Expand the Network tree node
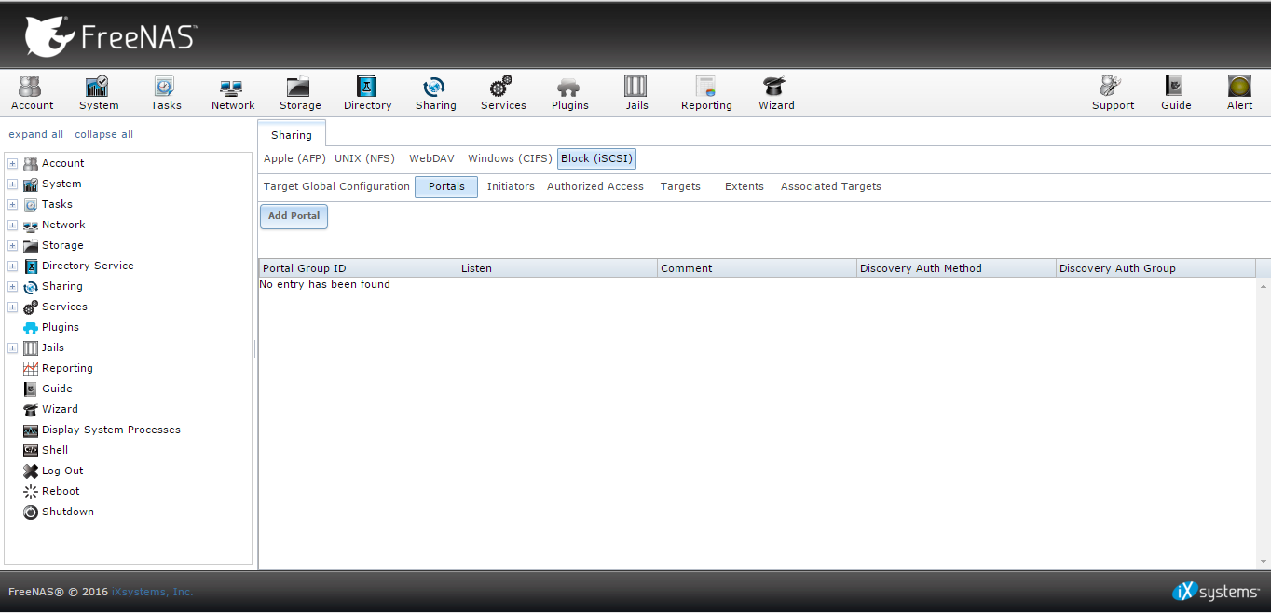Image resolution: width=1271 pixels, height=614 pixels. coord(12,225)
